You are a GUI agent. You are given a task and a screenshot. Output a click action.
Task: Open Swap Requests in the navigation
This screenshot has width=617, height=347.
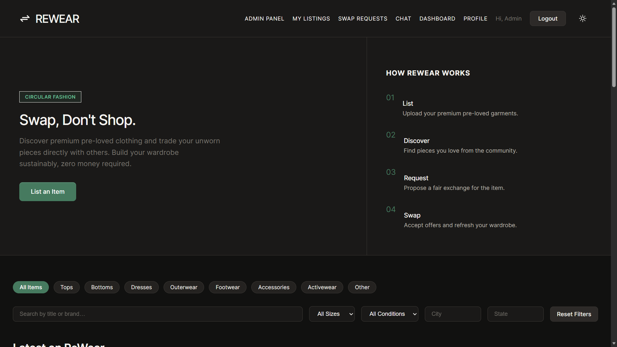click(x=363, y=19)
